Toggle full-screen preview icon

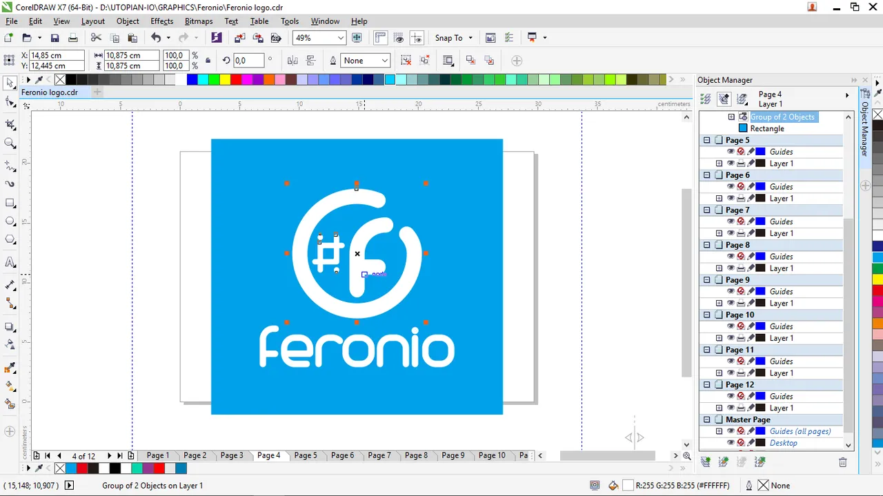357,38
